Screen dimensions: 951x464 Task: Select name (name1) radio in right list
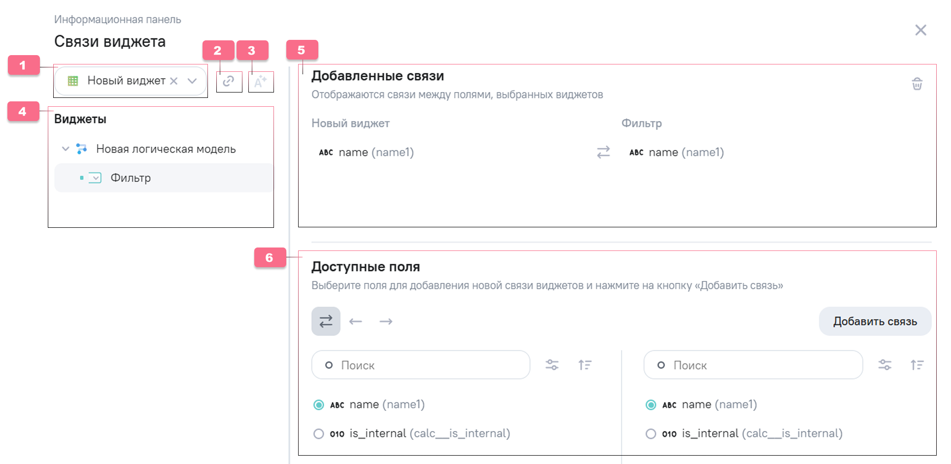(x=651, y=404)
